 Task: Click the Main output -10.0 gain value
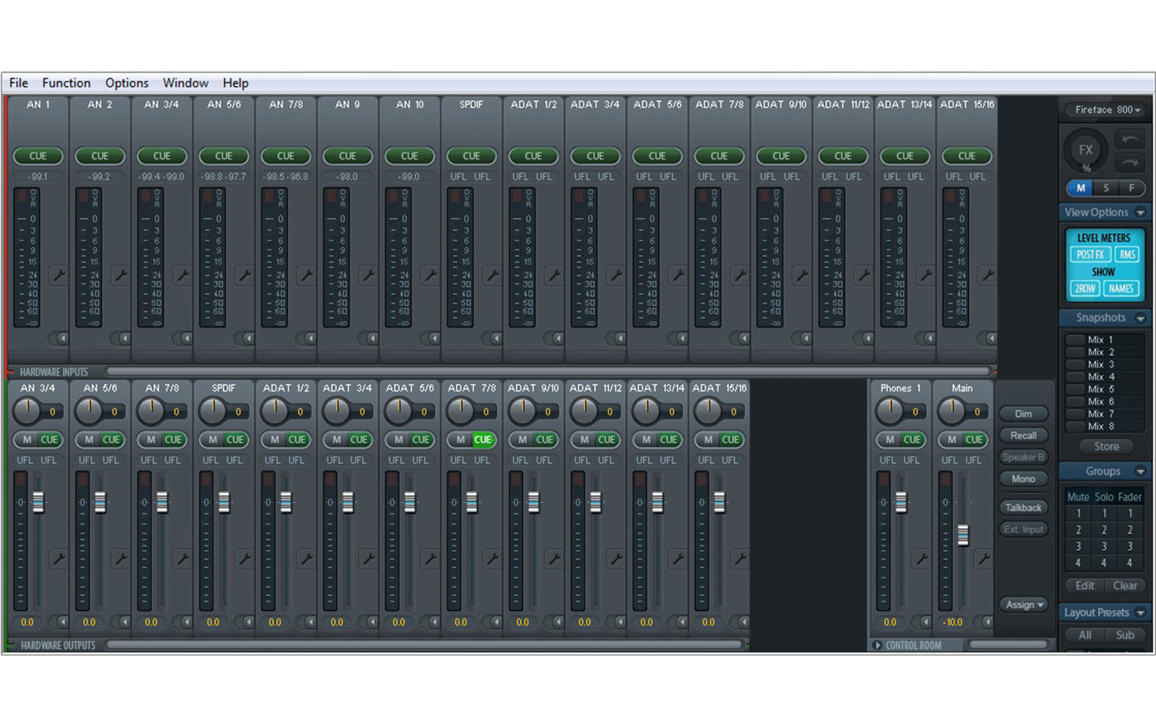[954, 622]
